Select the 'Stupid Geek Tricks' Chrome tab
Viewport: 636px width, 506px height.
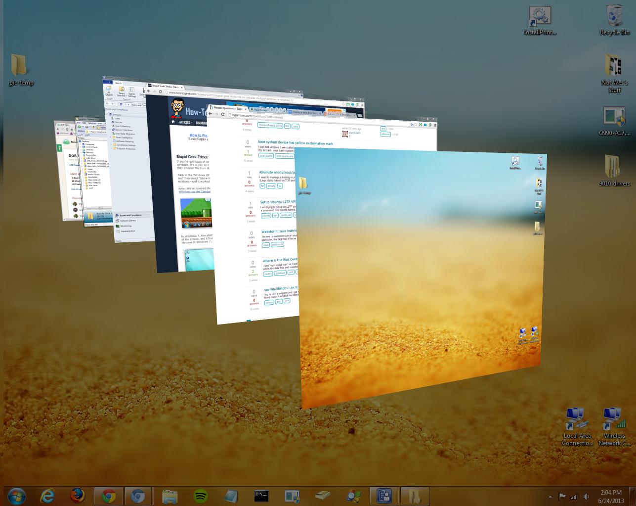tap(166, 86)
